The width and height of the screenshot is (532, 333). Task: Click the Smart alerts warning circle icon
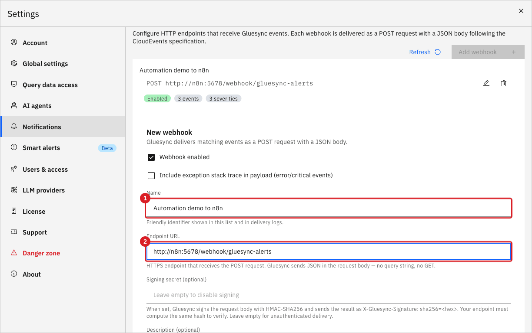[14, 147]
